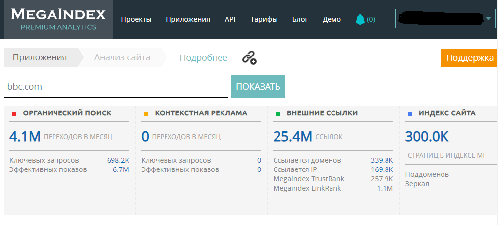498x225 pixels.
Task: Click the 169.8K referring IP value
Action: [x=382, y=169]
